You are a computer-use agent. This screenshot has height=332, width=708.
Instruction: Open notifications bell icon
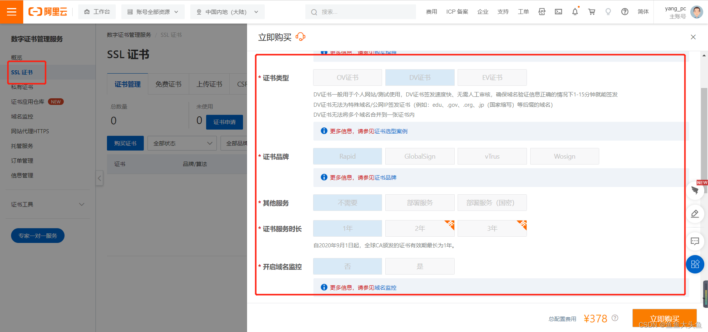tap(575, 12)
